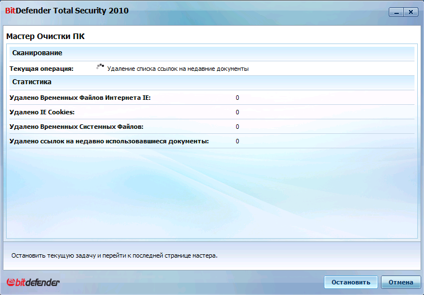Click label Удалено Временных Системных Файлов

coord(76,127)
